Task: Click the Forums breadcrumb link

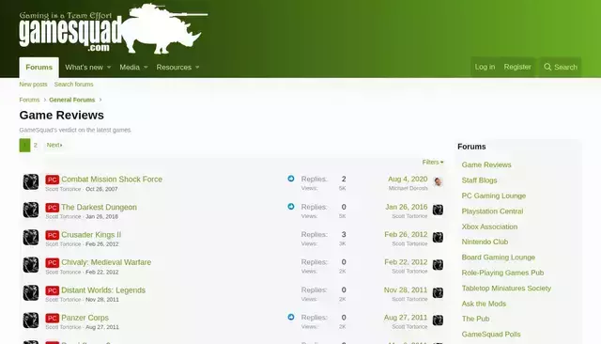Action: pyautogui.click(x=29, y=100)
